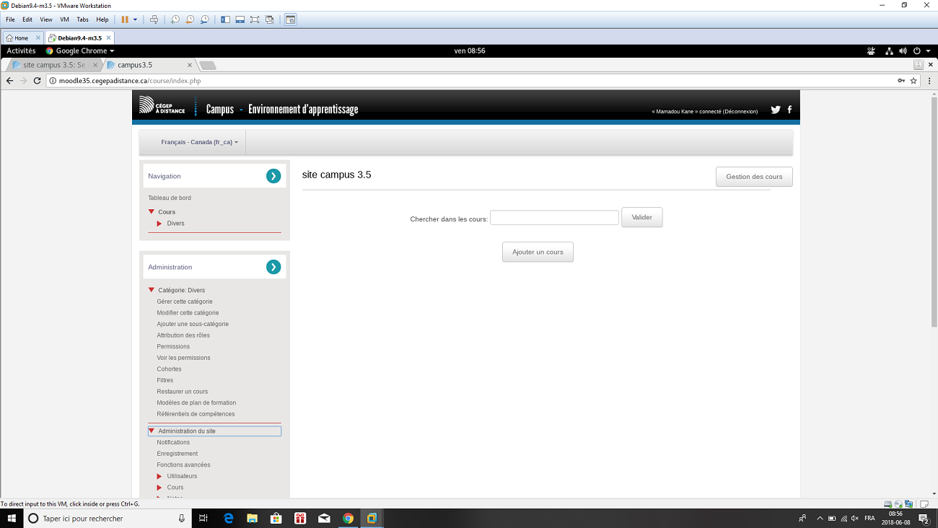Viewport: 938px width, 528px height.
Task: Click the Twitter bird icon in header
Action: pos(776,110)
